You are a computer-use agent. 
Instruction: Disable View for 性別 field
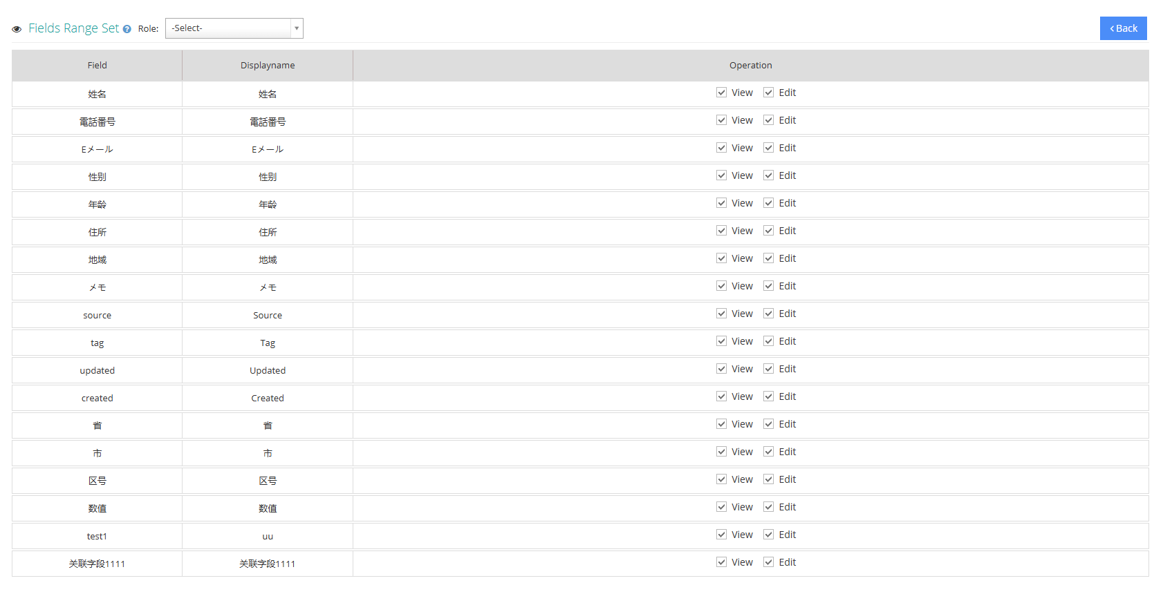pyautogui.click(x=721, y=175)
